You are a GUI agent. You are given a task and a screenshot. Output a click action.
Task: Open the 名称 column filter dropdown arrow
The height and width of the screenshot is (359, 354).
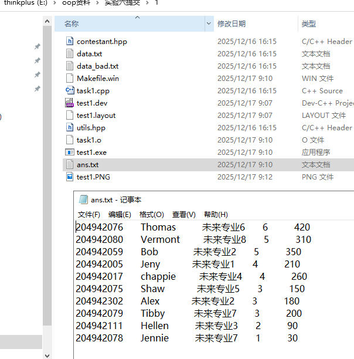click(x=209, y=23)
